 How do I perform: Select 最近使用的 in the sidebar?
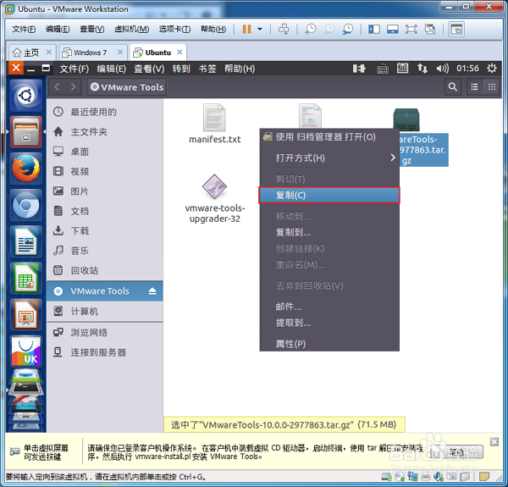tap(105, 112)
